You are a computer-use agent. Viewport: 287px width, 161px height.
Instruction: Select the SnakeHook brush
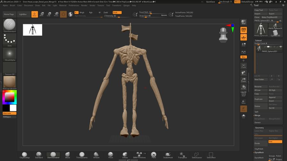168,155
